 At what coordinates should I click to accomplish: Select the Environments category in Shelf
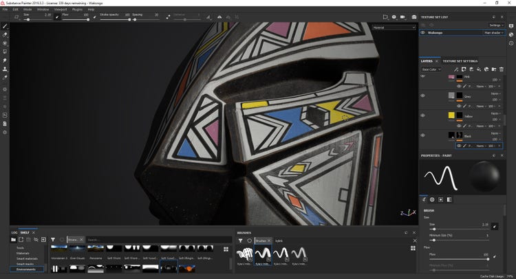click(26, 269)
